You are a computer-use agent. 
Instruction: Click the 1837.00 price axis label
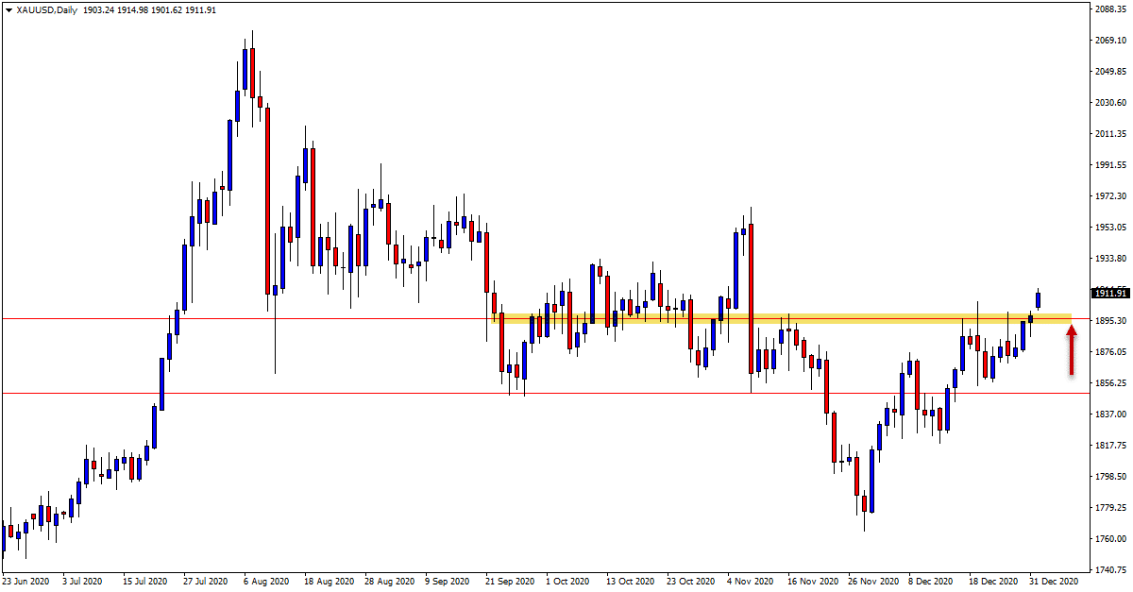click(x=1110, y=414)
